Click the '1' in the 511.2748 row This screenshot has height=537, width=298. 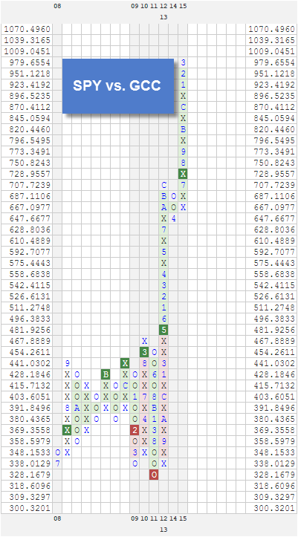point(163,308)
